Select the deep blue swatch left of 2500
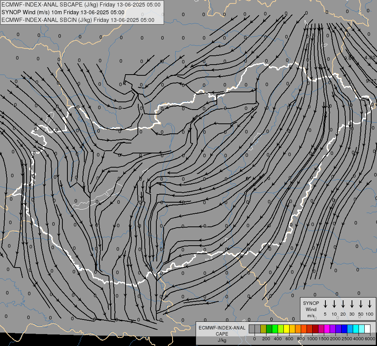377x346 pixels. click(x=344, y=329)
